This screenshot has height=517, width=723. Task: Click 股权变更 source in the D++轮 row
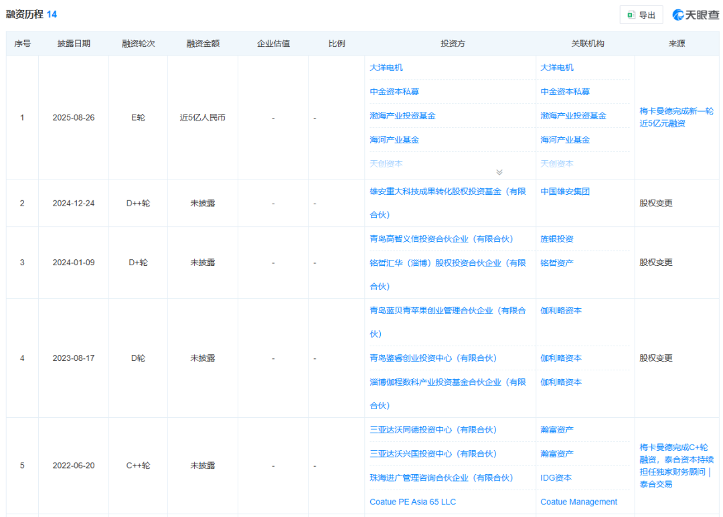[655, 204]
